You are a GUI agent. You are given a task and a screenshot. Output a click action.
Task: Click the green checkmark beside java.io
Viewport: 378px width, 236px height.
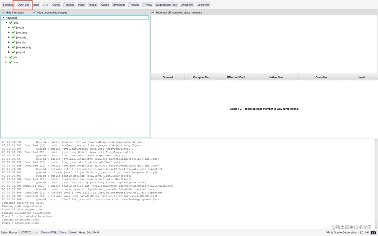tap(13, 27)
